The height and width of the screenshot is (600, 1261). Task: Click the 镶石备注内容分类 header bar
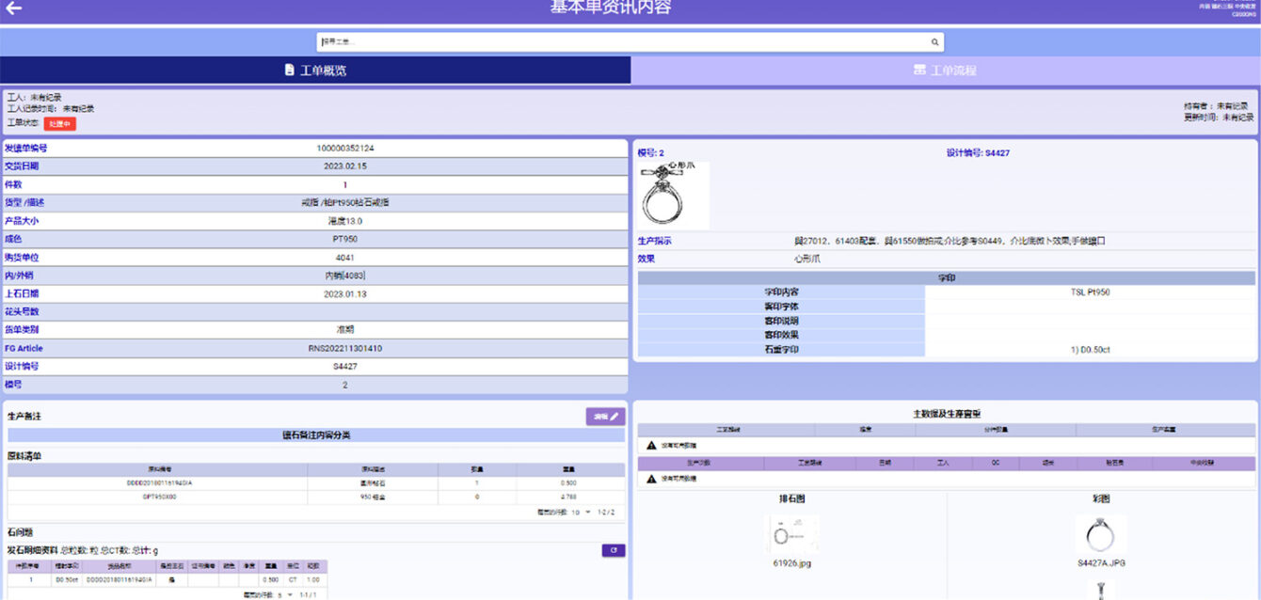[316, 435]
